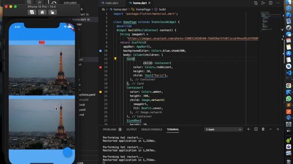Tap the blue floating action button in app
The width and height of the screenshot is (293, 164).
tap(67, 152)
